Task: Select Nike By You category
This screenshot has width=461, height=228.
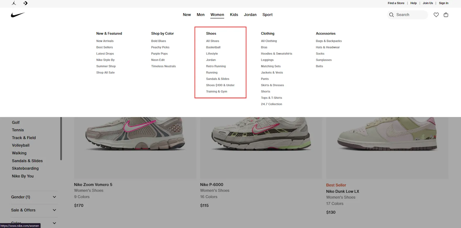Action: pyautogui.click(x=23, y=176)
